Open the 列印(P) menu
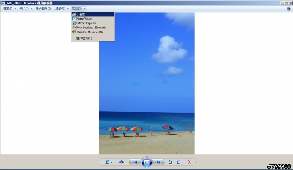The width and height of the screenshot is (293, 170). coord(24,9)
